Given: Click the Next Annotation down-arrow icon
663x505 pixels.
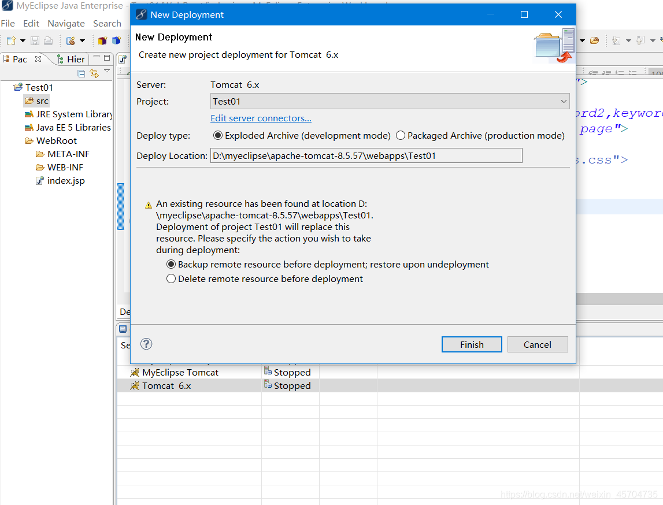Looking at the screenshot, I should coord(617,40).
